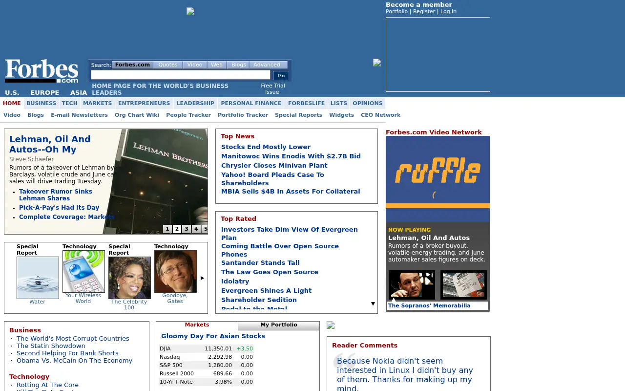Open the Entrepreneurs navigation menu item
625x391 pixels.
[x=144, y=103]
